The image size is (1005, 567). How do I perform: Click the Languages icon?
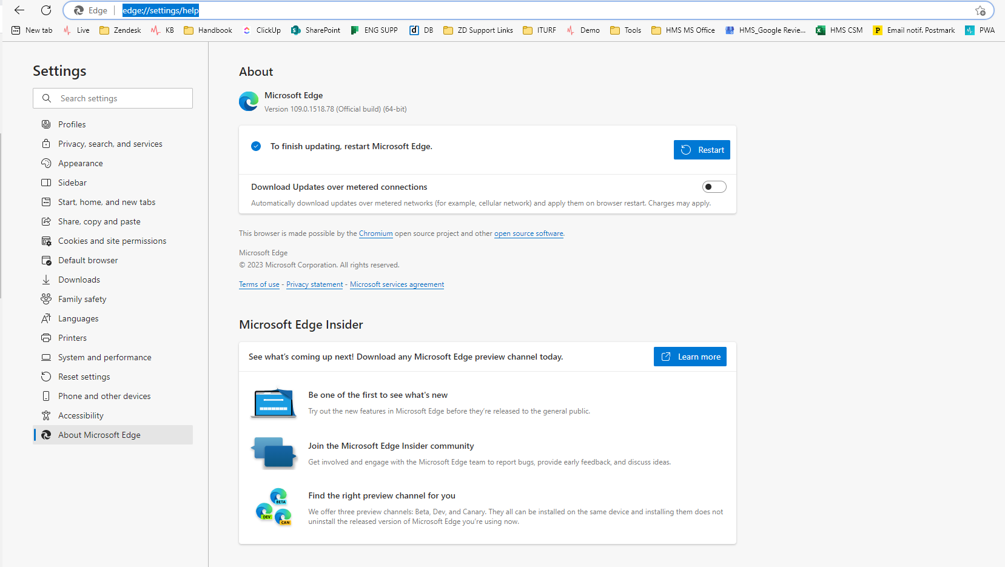(x=46, y=318)
